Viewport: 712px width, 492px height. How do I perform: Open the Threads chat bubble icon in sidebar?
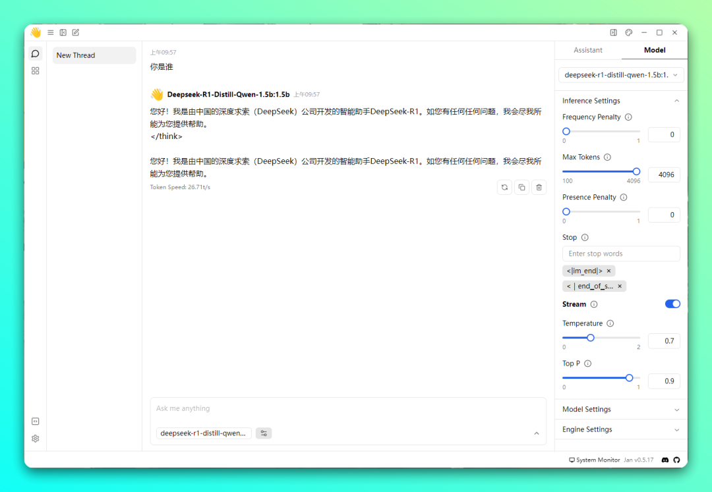point(36,53)
